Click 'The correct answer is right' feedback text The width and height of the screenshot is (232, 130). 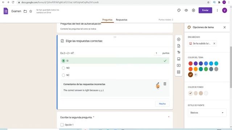[x=83, y=90]
